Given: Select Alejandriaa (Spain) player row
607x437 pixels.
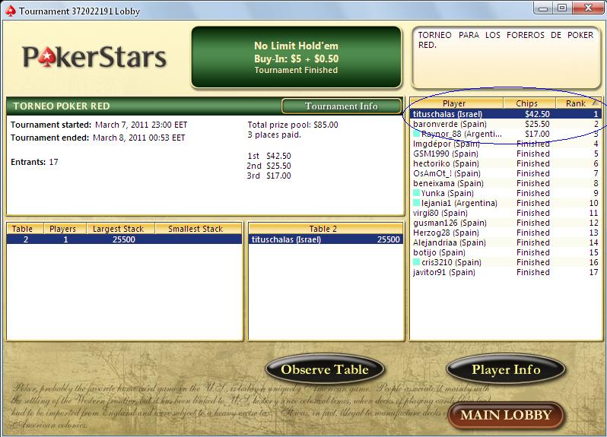Looking at the screenshot, I should [506, 242].
